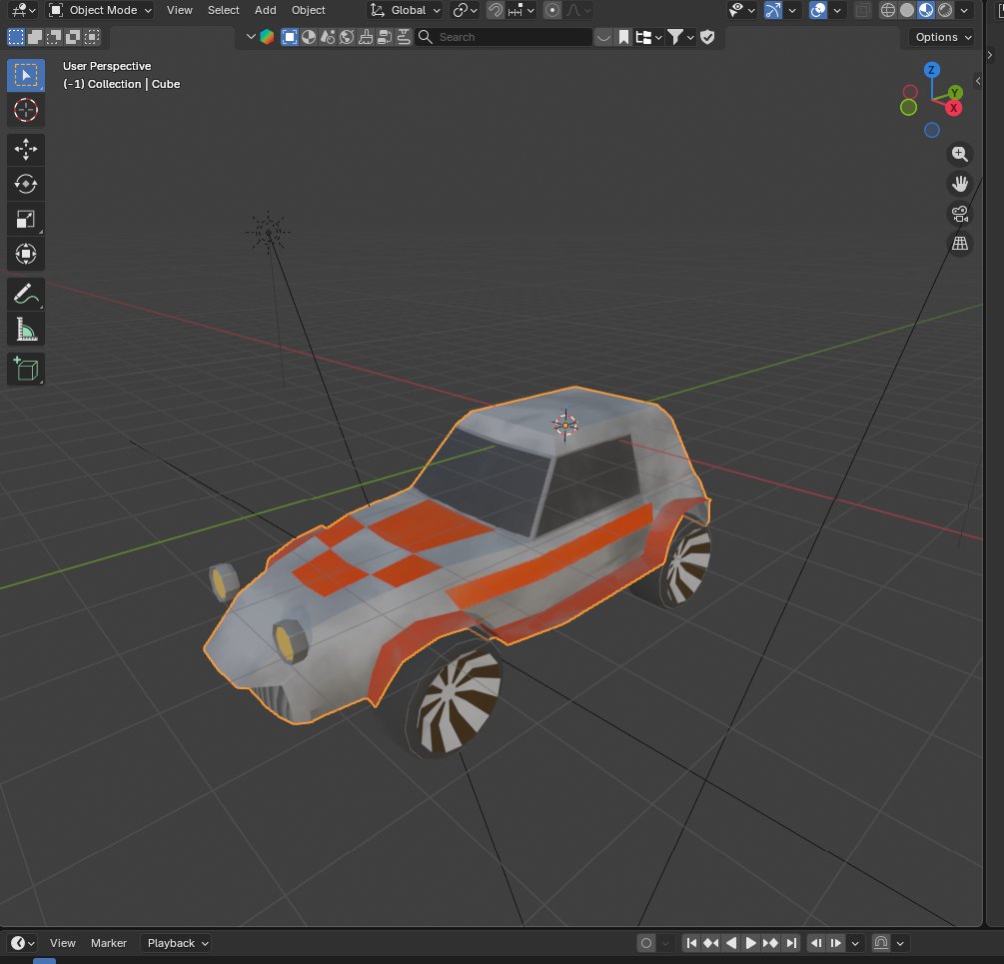Open the Select menu
Image resolution: width=1004 pixels, height=964 pixels.
(x=223, y=10)
